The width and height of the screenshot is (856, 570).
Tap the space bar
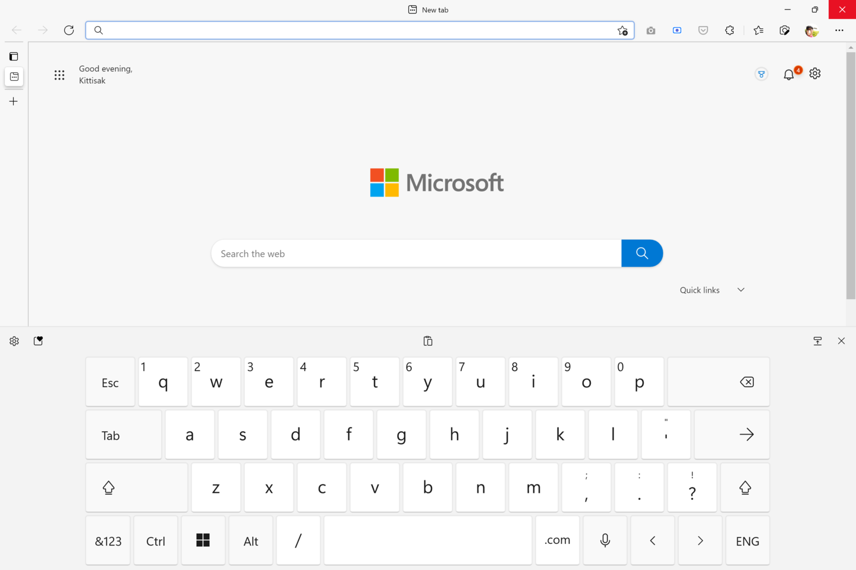428,540
